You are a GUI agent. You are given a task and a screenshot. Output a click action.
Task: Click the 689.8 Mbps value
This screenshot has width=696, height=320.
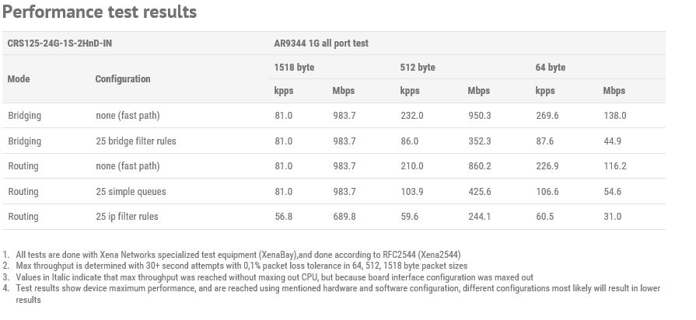pyautogui.click(x=344, y=216)
